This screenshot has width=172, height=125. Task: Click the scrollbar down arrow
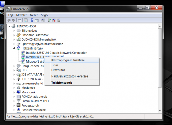point(160,111)
